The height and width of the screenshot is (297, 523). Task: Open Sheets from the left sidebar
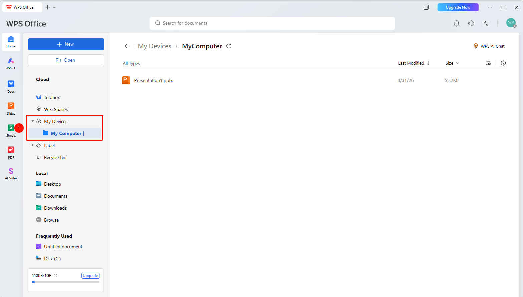11,130
